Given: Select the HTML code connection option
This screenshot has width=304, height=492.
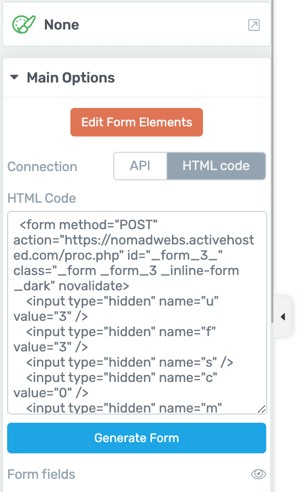Looking at the screenshot, I should (x=216, y=166).
